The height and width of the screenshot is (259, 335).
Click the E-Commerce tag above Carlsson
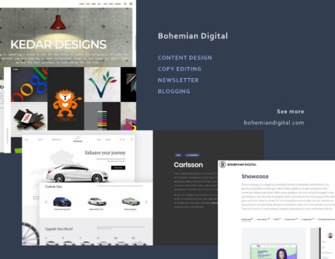193,155
